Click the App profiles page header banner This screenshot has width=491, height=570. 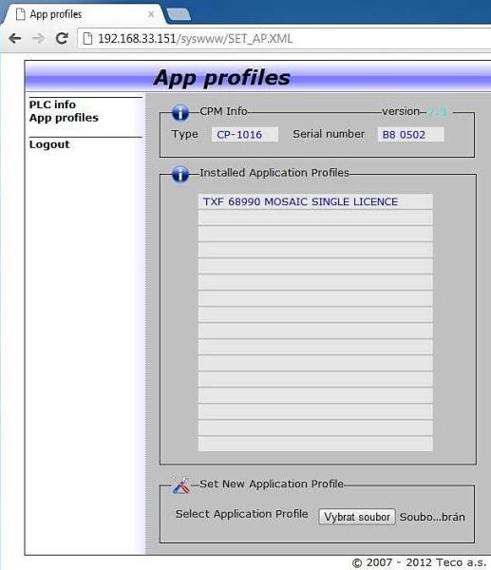click(257, 77)
